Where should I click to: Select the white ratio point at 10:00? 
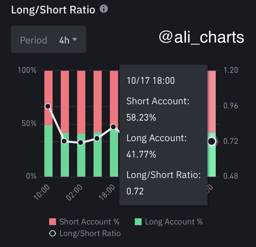point(48,106)
